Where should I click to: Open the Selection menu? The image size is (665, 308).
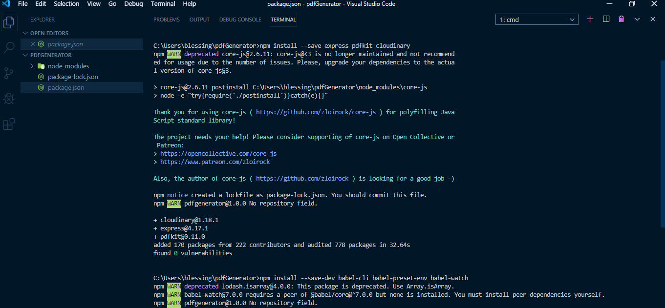pos(66,4)
